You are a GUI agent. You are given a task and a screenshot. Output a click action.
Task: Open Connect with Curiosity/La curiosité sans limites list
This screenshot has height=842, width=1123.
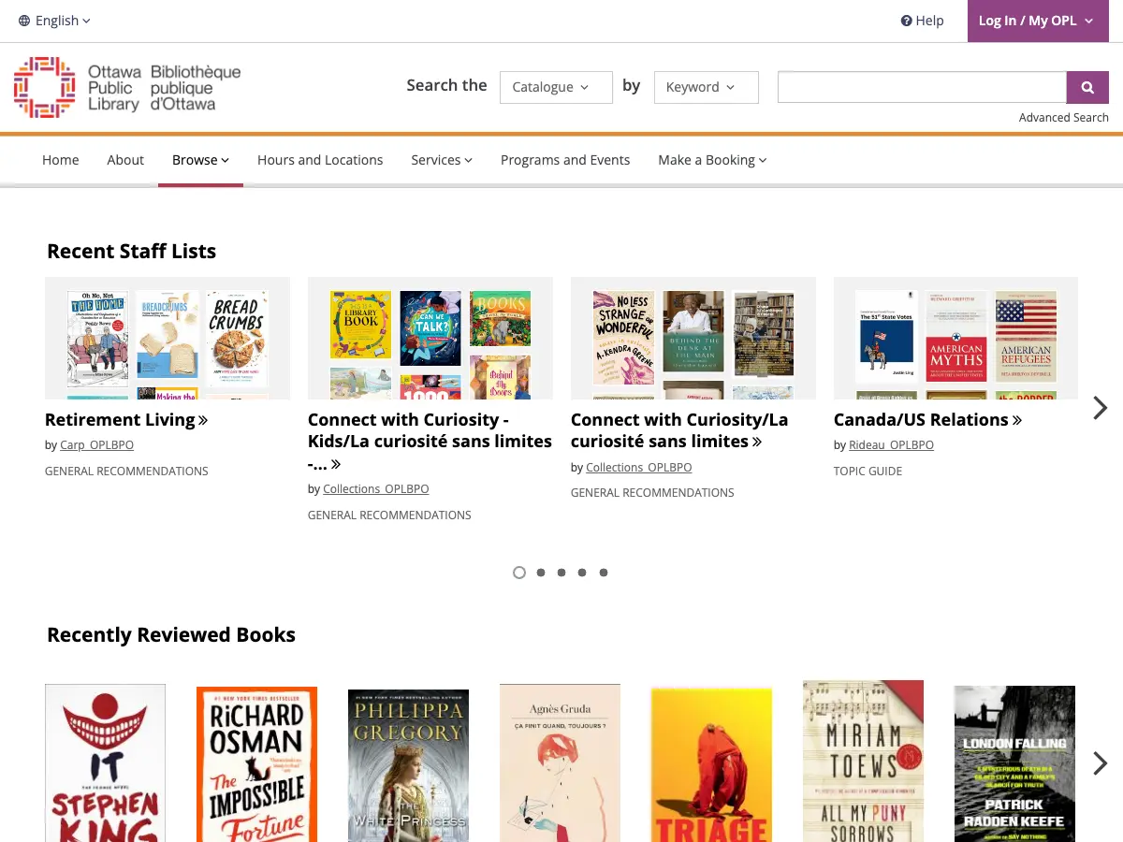(x=679, y=430)
